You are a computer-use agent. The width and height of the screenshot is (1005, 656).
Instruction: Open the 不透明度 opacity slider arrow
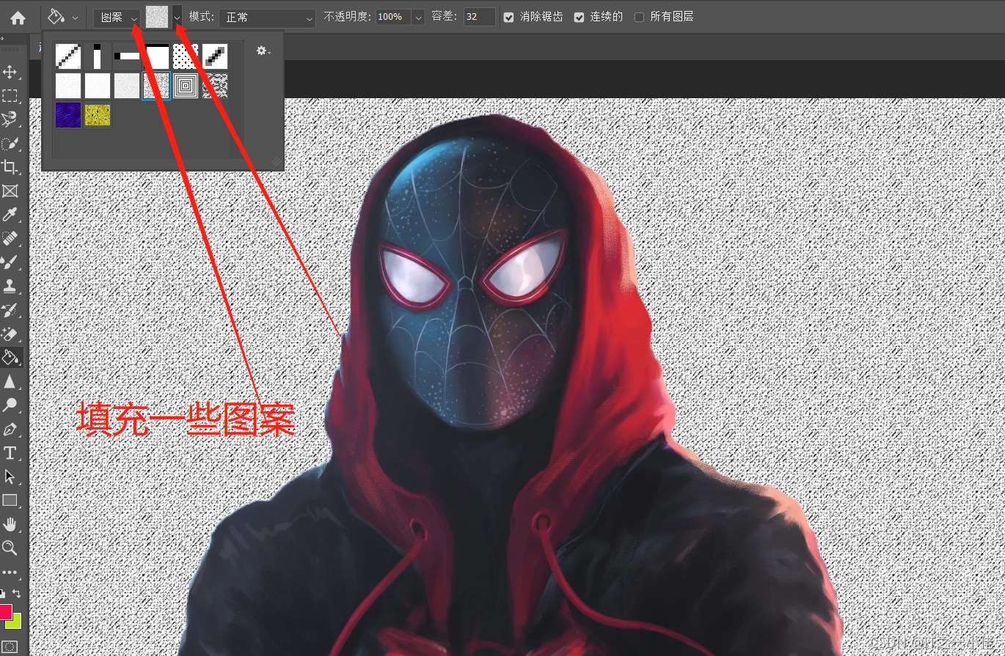[418, 18]
